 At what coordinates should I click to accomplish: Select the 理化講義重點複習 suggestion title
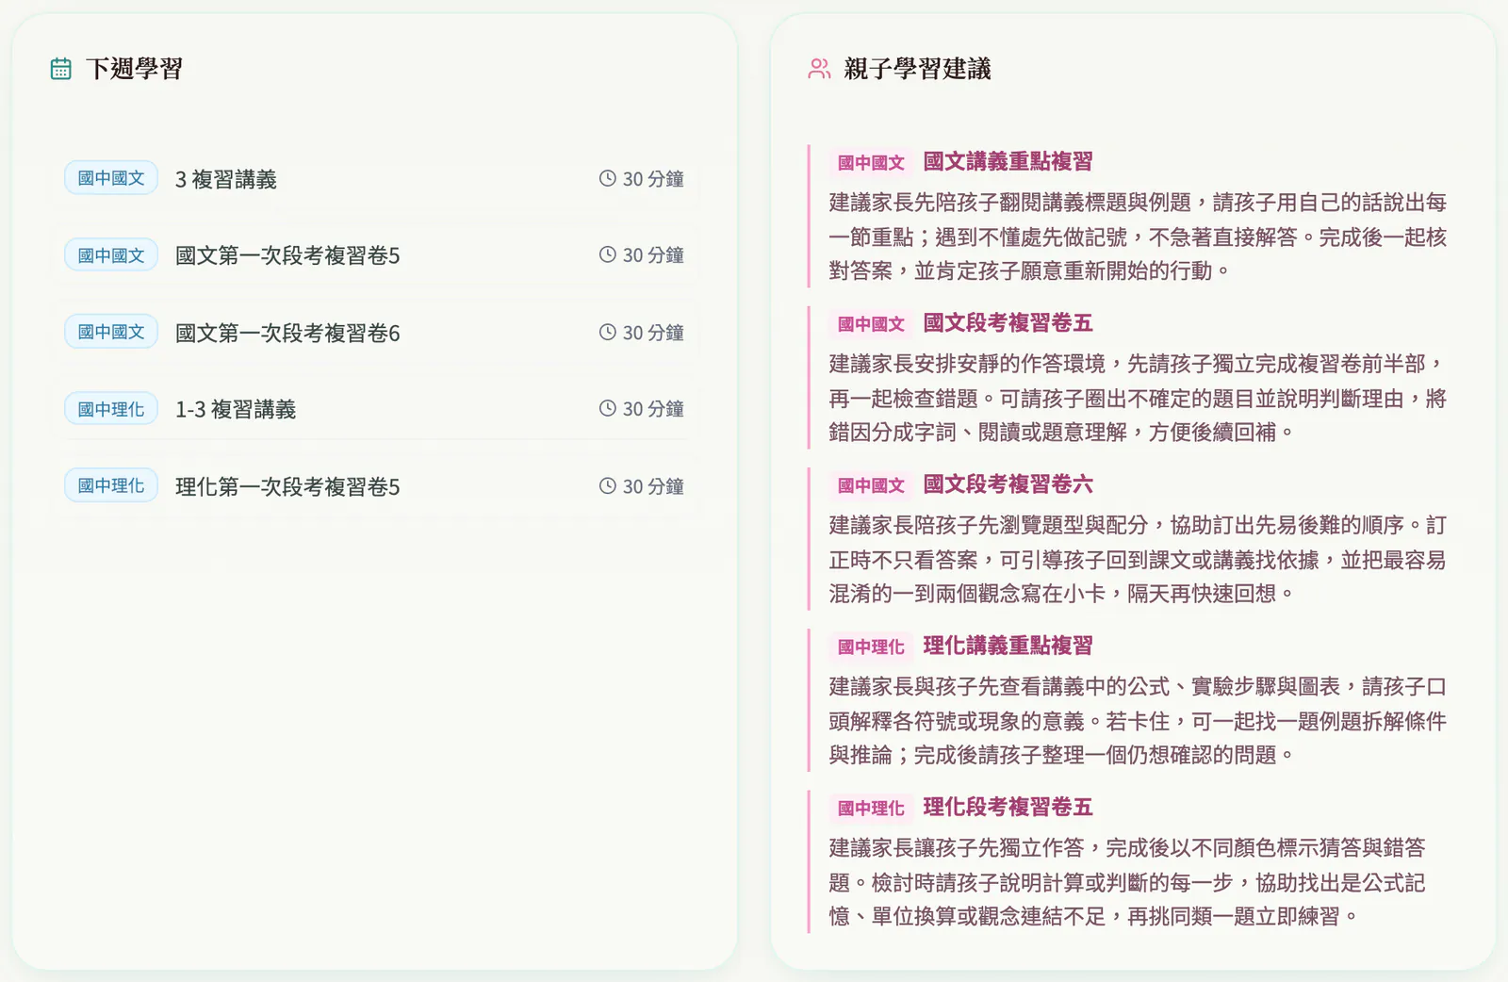click(x=1008, y=646)
